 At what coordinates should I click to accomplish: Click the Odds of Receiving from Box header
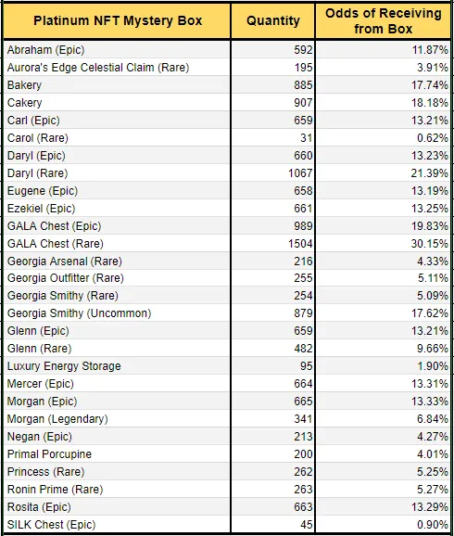[x=383, y=20]
